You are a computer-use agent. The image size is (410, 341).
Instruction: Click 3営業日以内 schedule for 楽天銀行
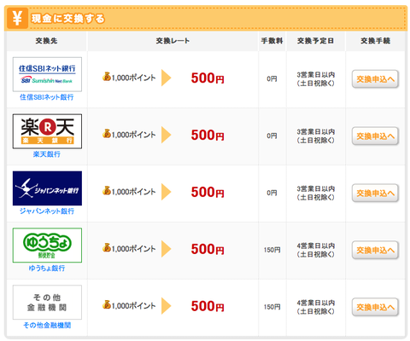coord(315,136)
